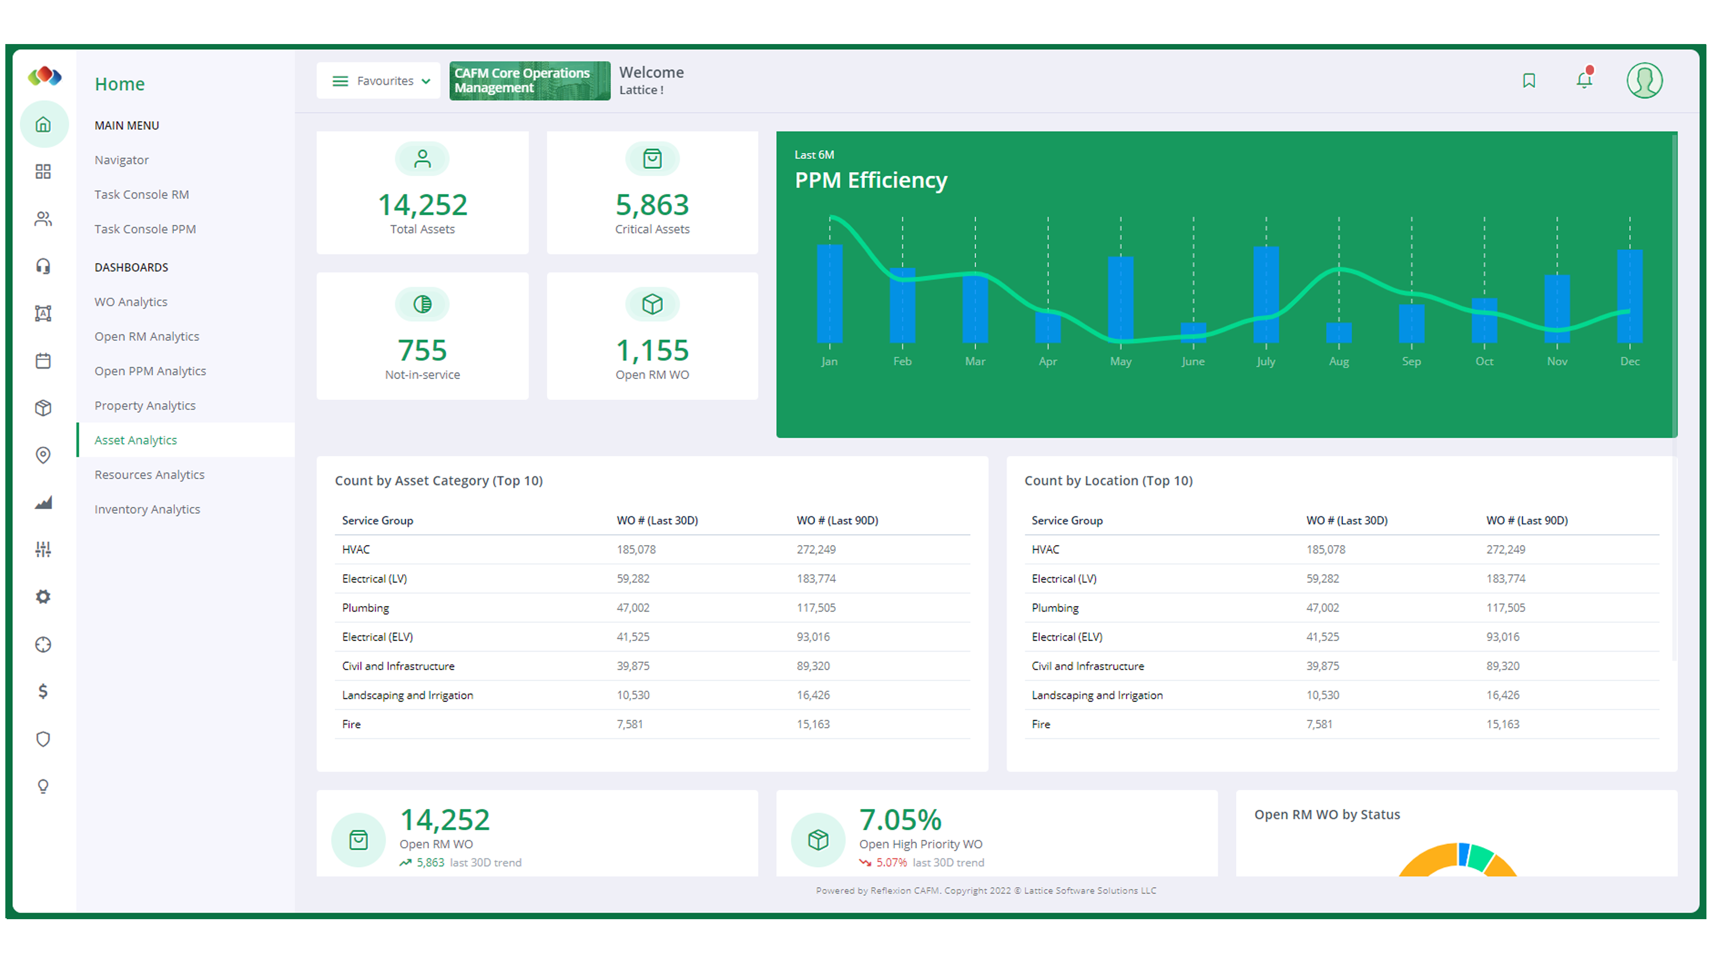Screen dimensions: 1710x961
Task: Open Task Console PPM from Main Menu
Action: 145,229
